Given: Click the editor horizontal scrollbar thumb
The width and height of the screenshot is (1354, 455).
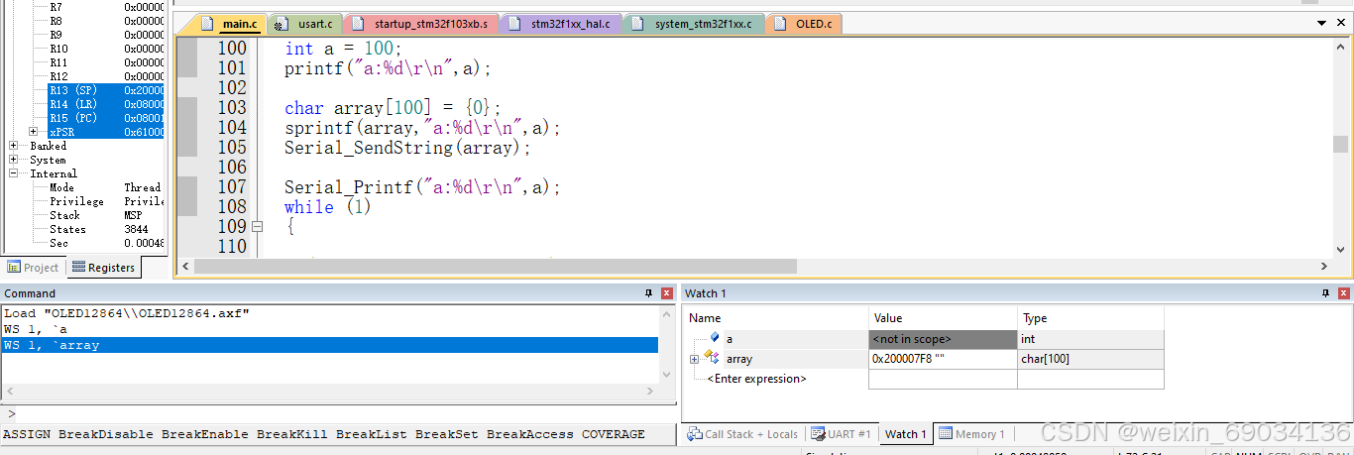Looking at the screenshot, I should [495, 266].
